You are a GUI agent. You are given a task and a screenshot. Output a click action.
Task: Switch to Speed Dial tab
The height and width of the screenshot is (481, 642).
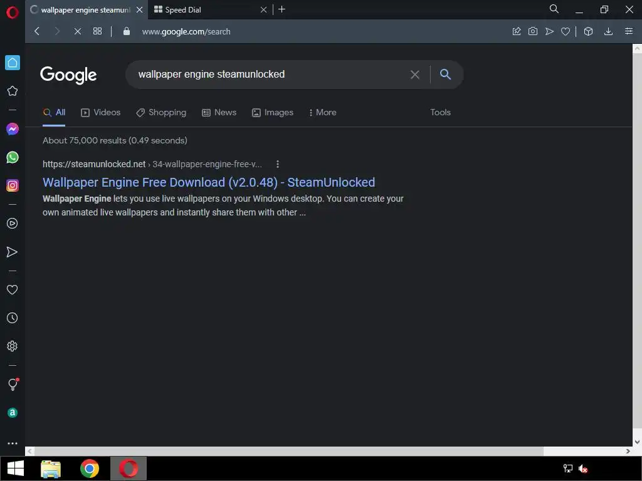point(205,10)
